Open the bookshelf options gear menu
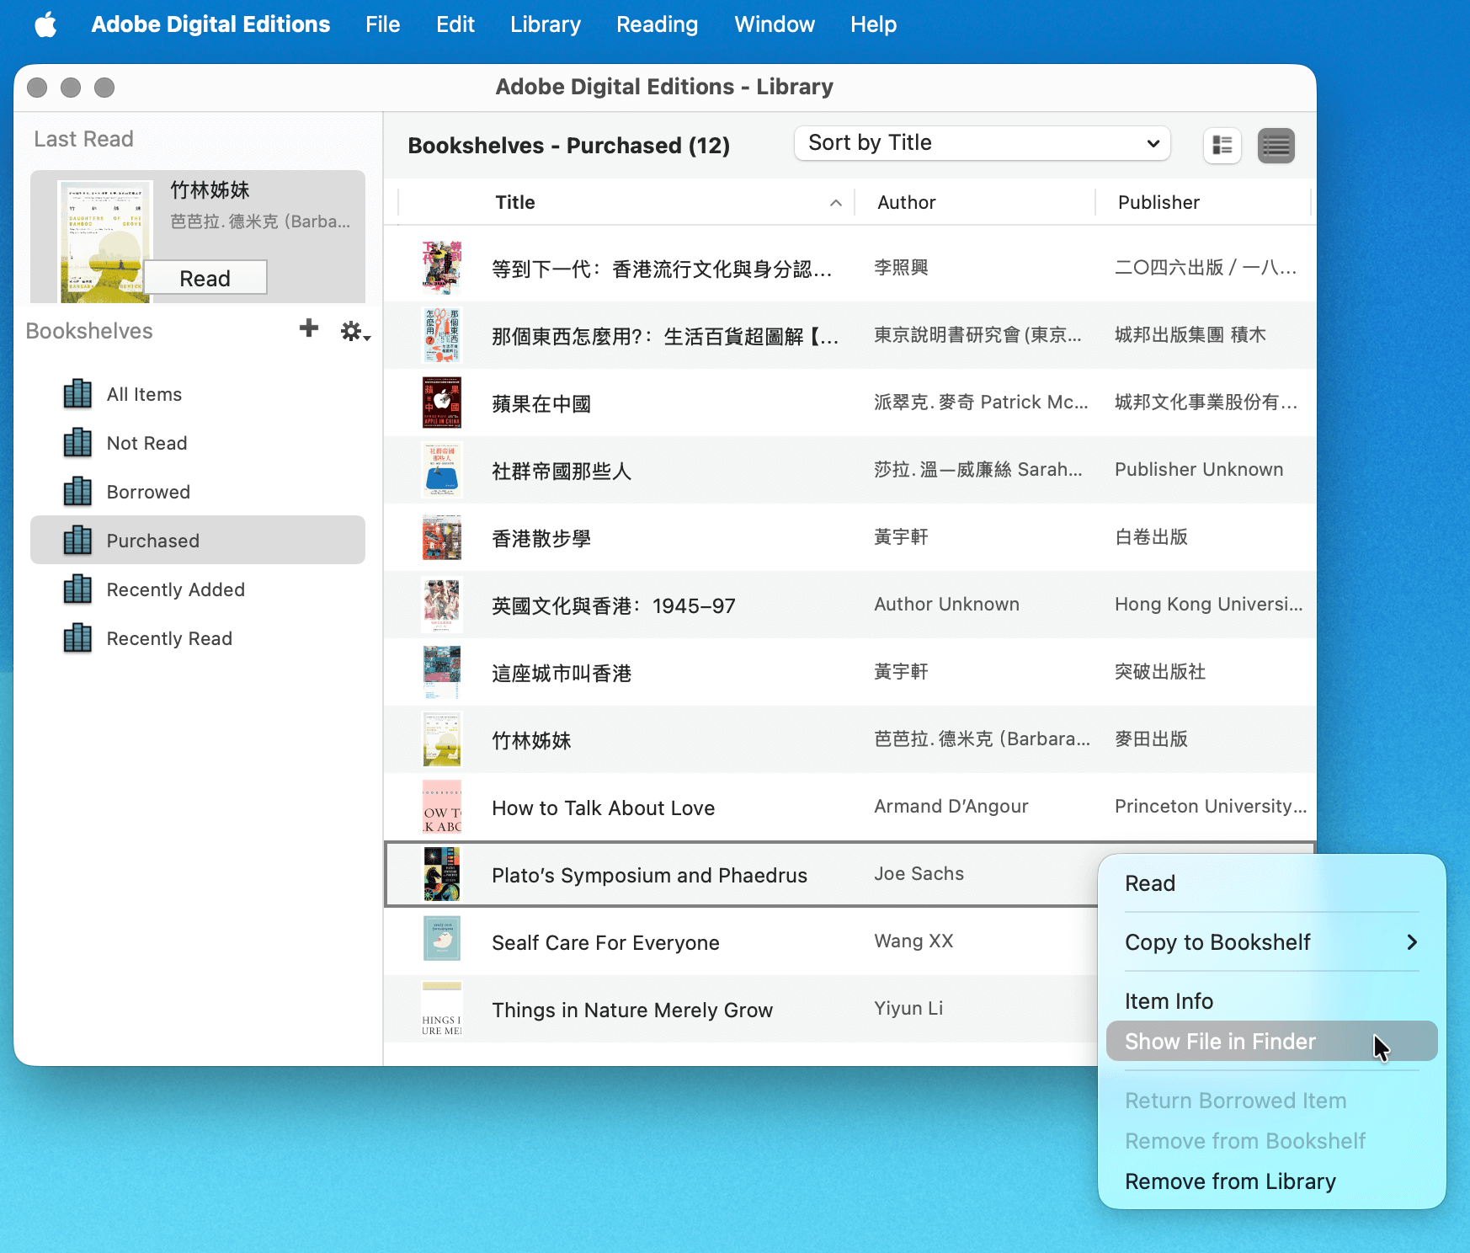 (354, 332)
